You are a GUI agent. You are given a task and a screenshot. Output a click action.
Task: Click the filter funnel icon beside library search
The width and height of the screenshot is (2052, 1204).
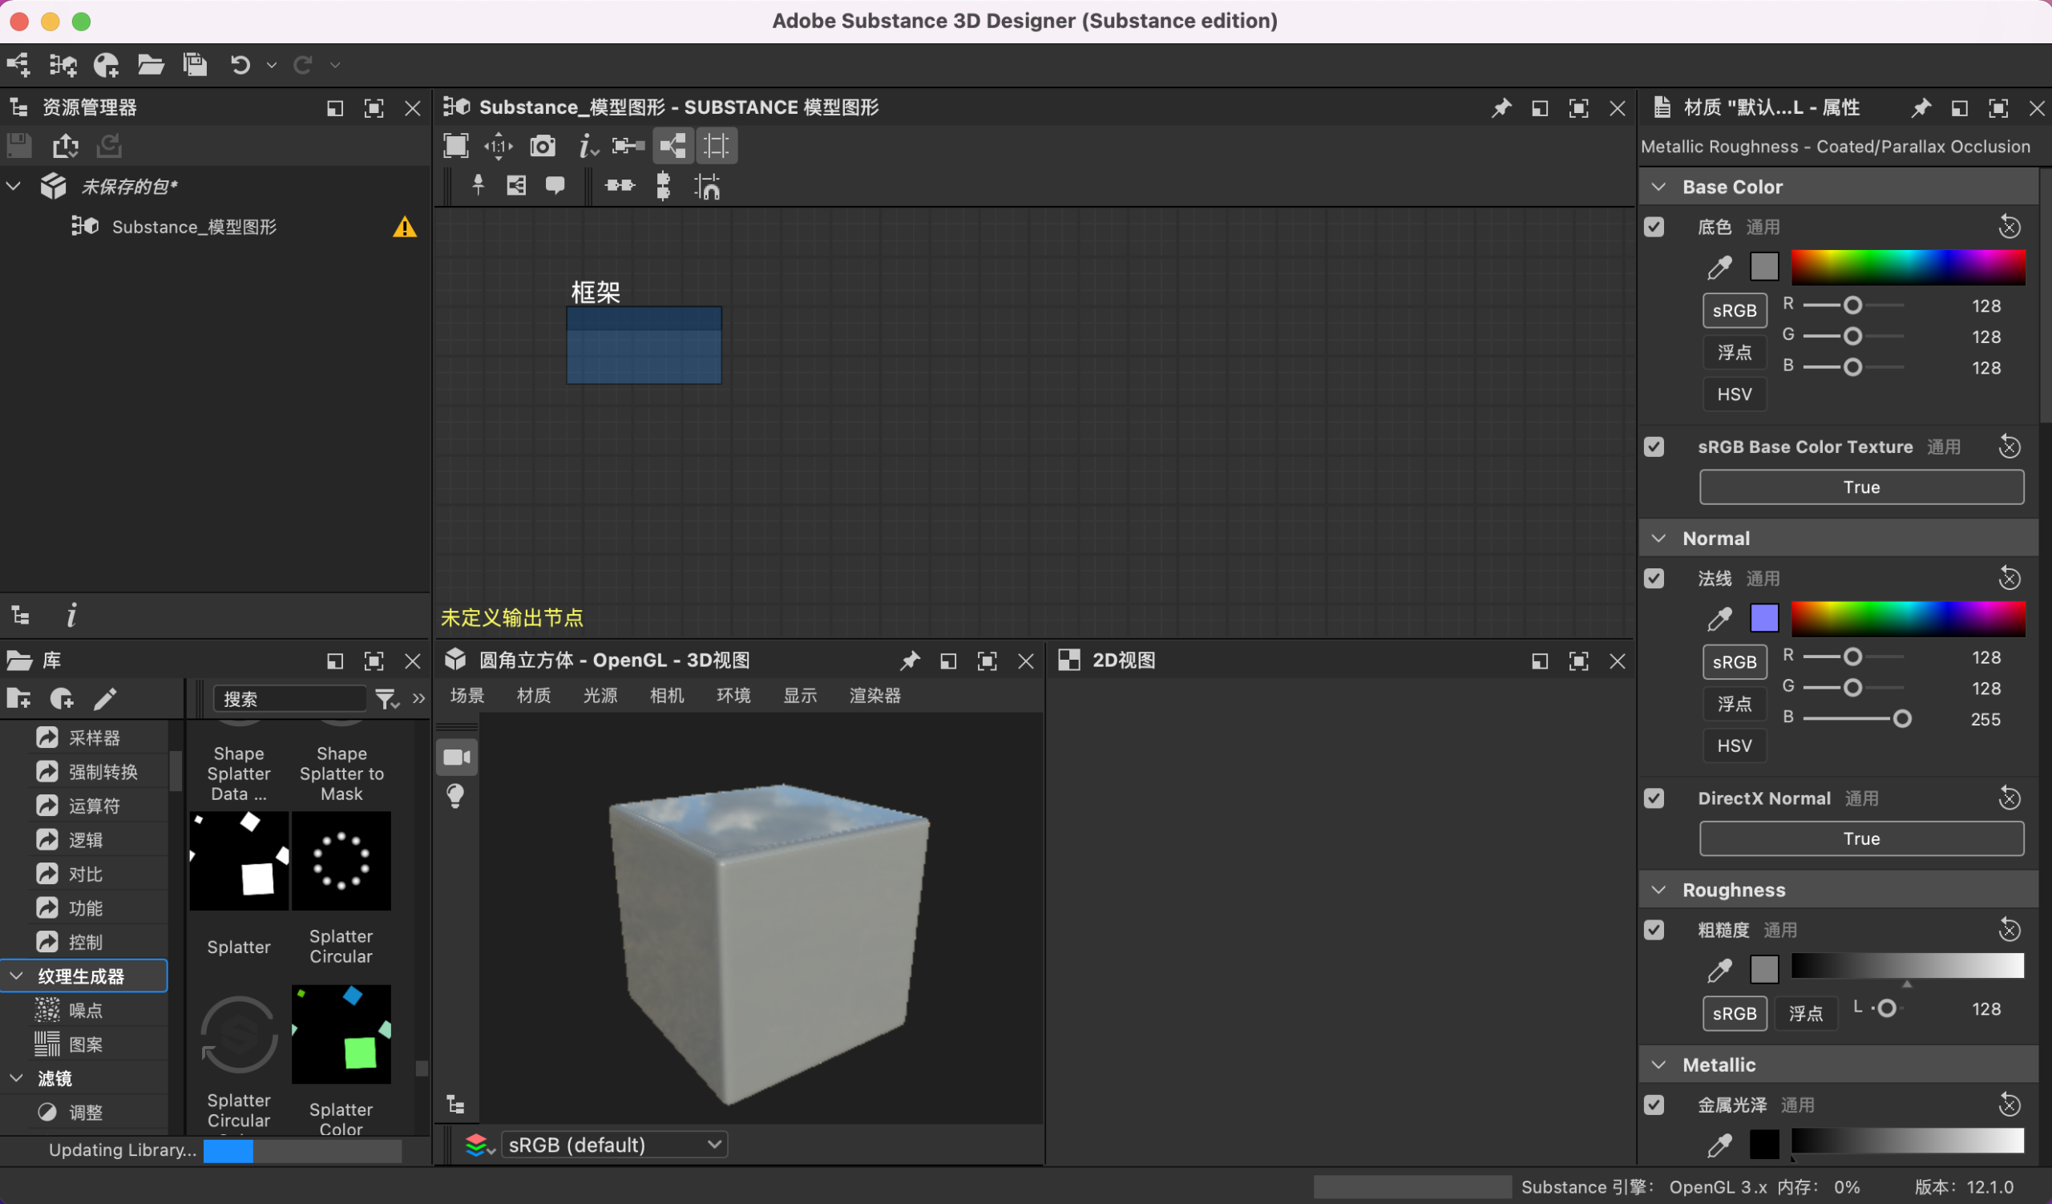(x=386, y=698)
